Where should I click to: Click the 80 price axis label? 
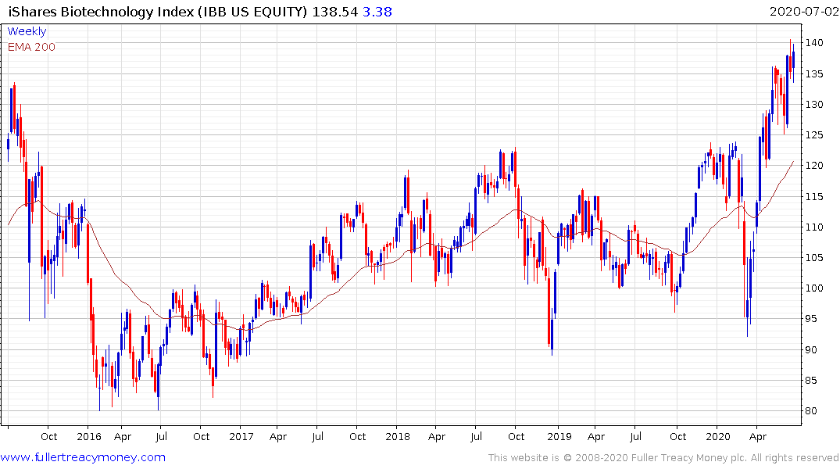click(x=812, y=411)
